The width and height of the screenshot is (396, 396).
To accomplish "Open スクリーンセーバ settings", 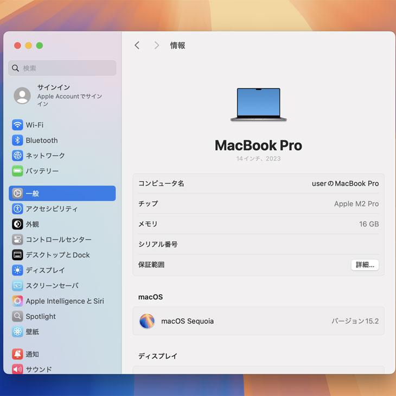I will tap(52, 285).
